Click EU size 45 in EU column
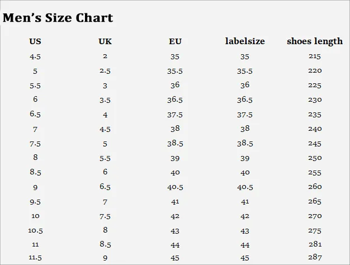This screenshot has height=265, width=350. 175,258
